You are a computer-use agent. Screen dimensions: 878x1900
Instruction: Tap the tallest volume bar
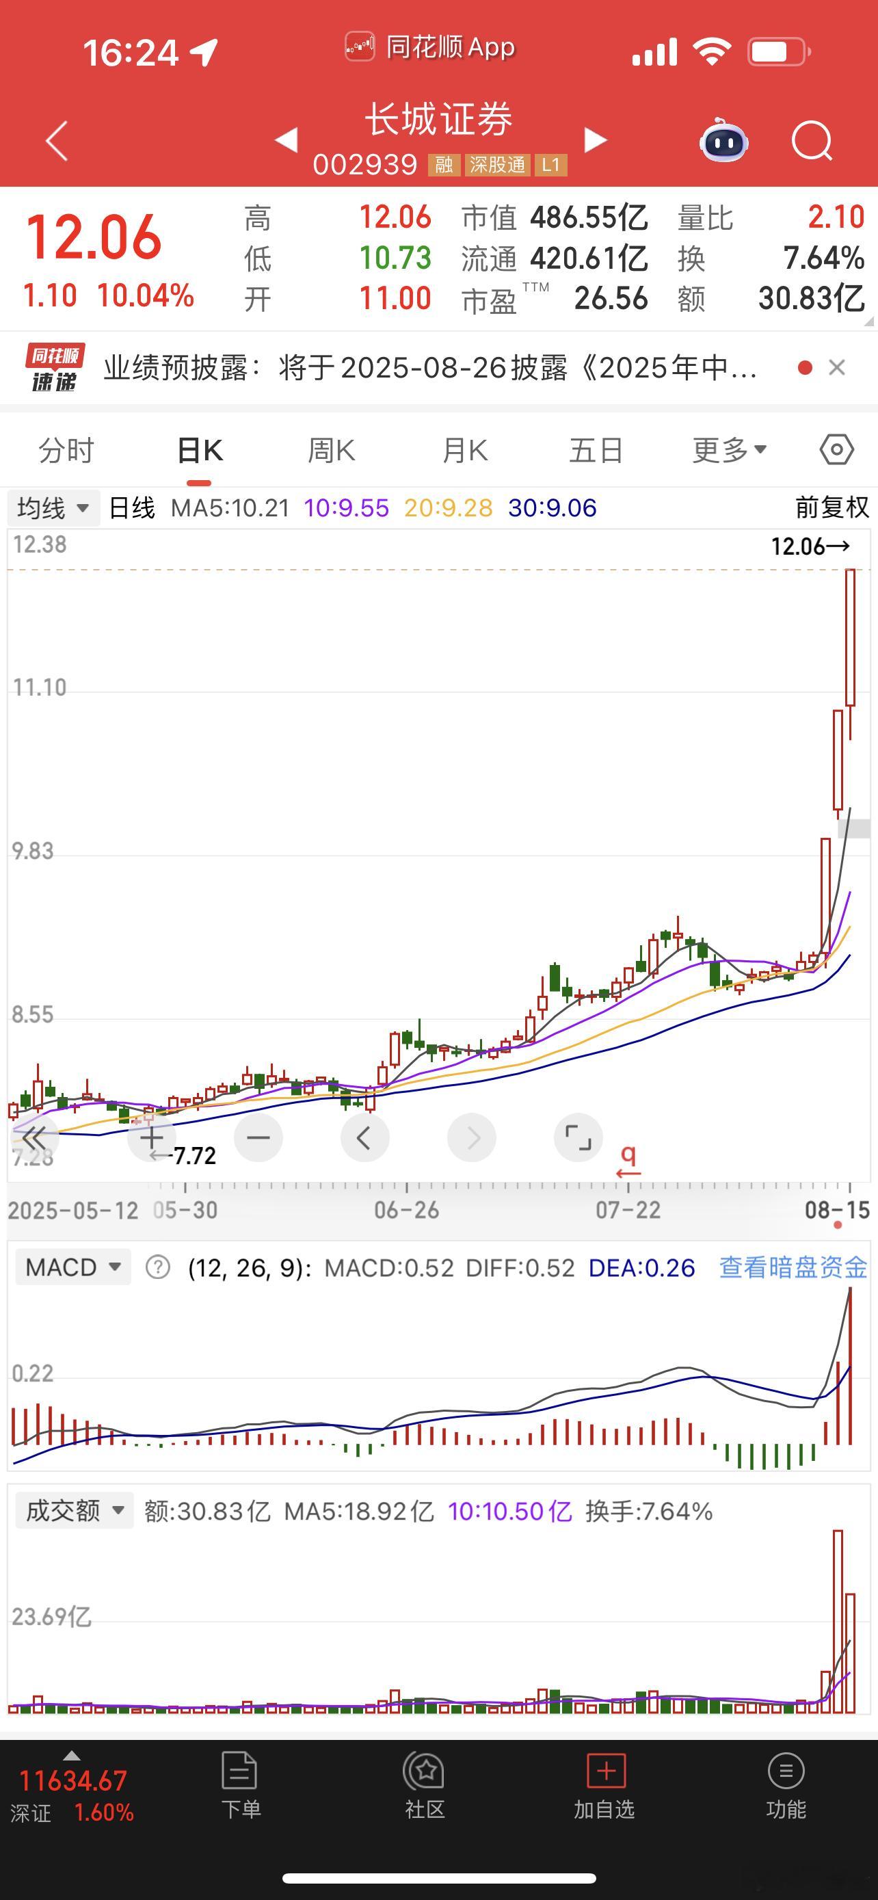tap(838, 1621)
